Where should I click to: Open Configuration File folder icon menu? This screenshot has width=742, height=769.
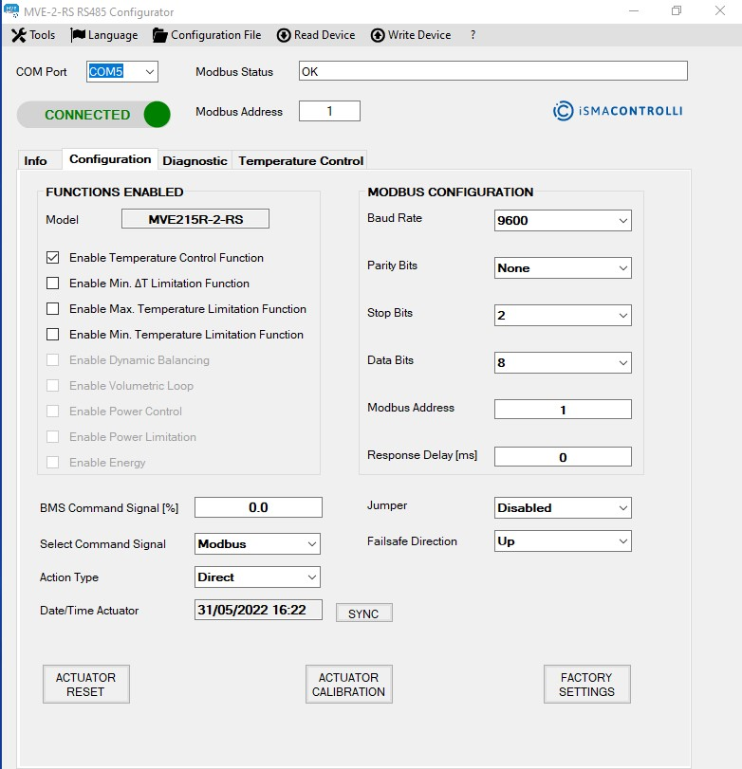[x=159, y=35]
